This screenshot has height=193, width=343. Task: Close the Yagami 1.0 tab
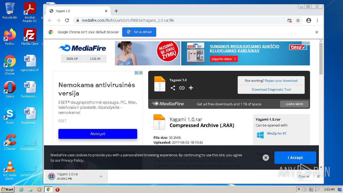coord(106,11)
